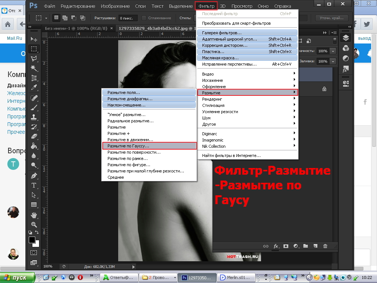Select the Pen tool
Viewport: 377px width, 283px height.
pyautogui.click(x=34, y=176)
